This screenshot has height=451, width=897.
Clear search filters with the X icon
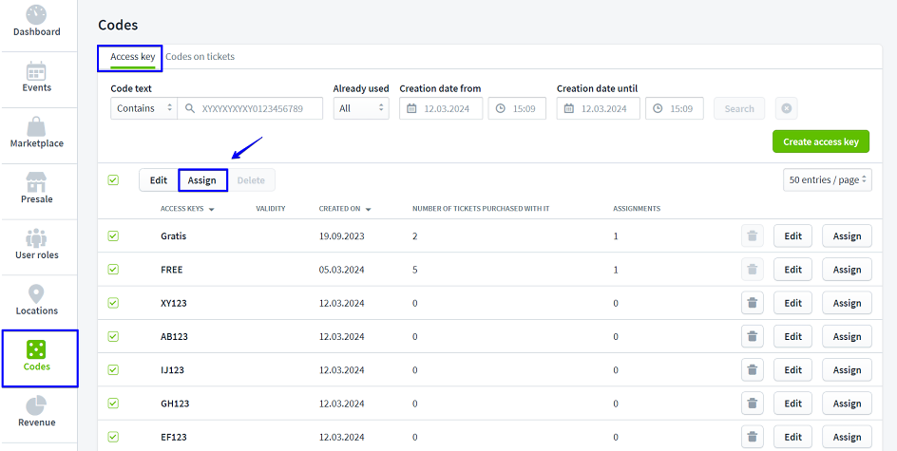pyautogui.click(x=787, y=108)
